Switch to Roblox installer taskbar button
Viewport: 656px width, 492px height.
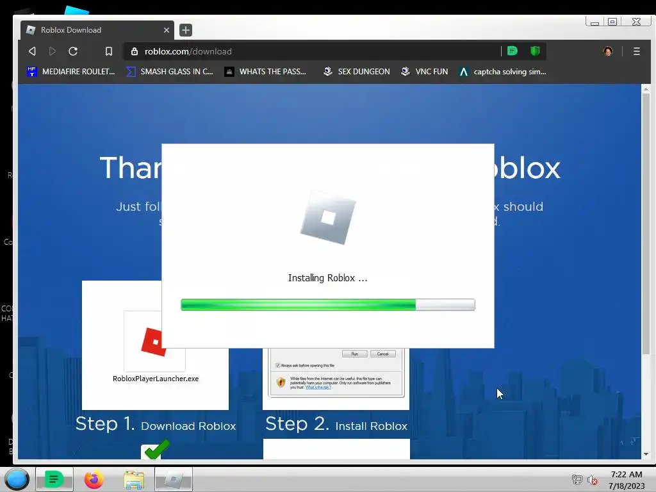(x=174, y=479)
